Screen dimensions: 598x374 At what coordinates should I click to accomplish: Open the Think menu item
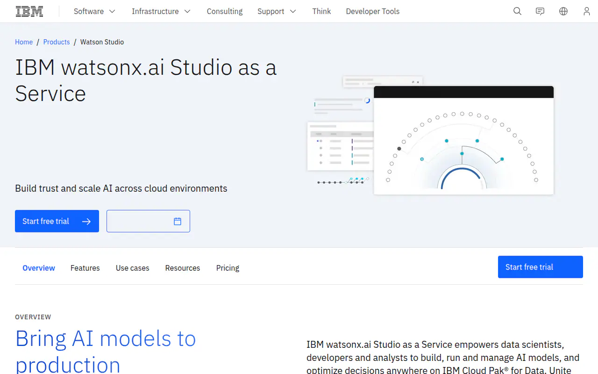click(321, 11)
